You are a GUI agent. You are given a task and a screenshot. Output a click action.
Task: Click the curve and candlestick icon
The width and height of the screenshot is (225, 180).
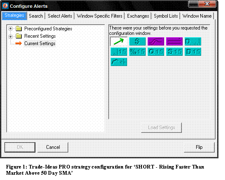coord(119,62)
